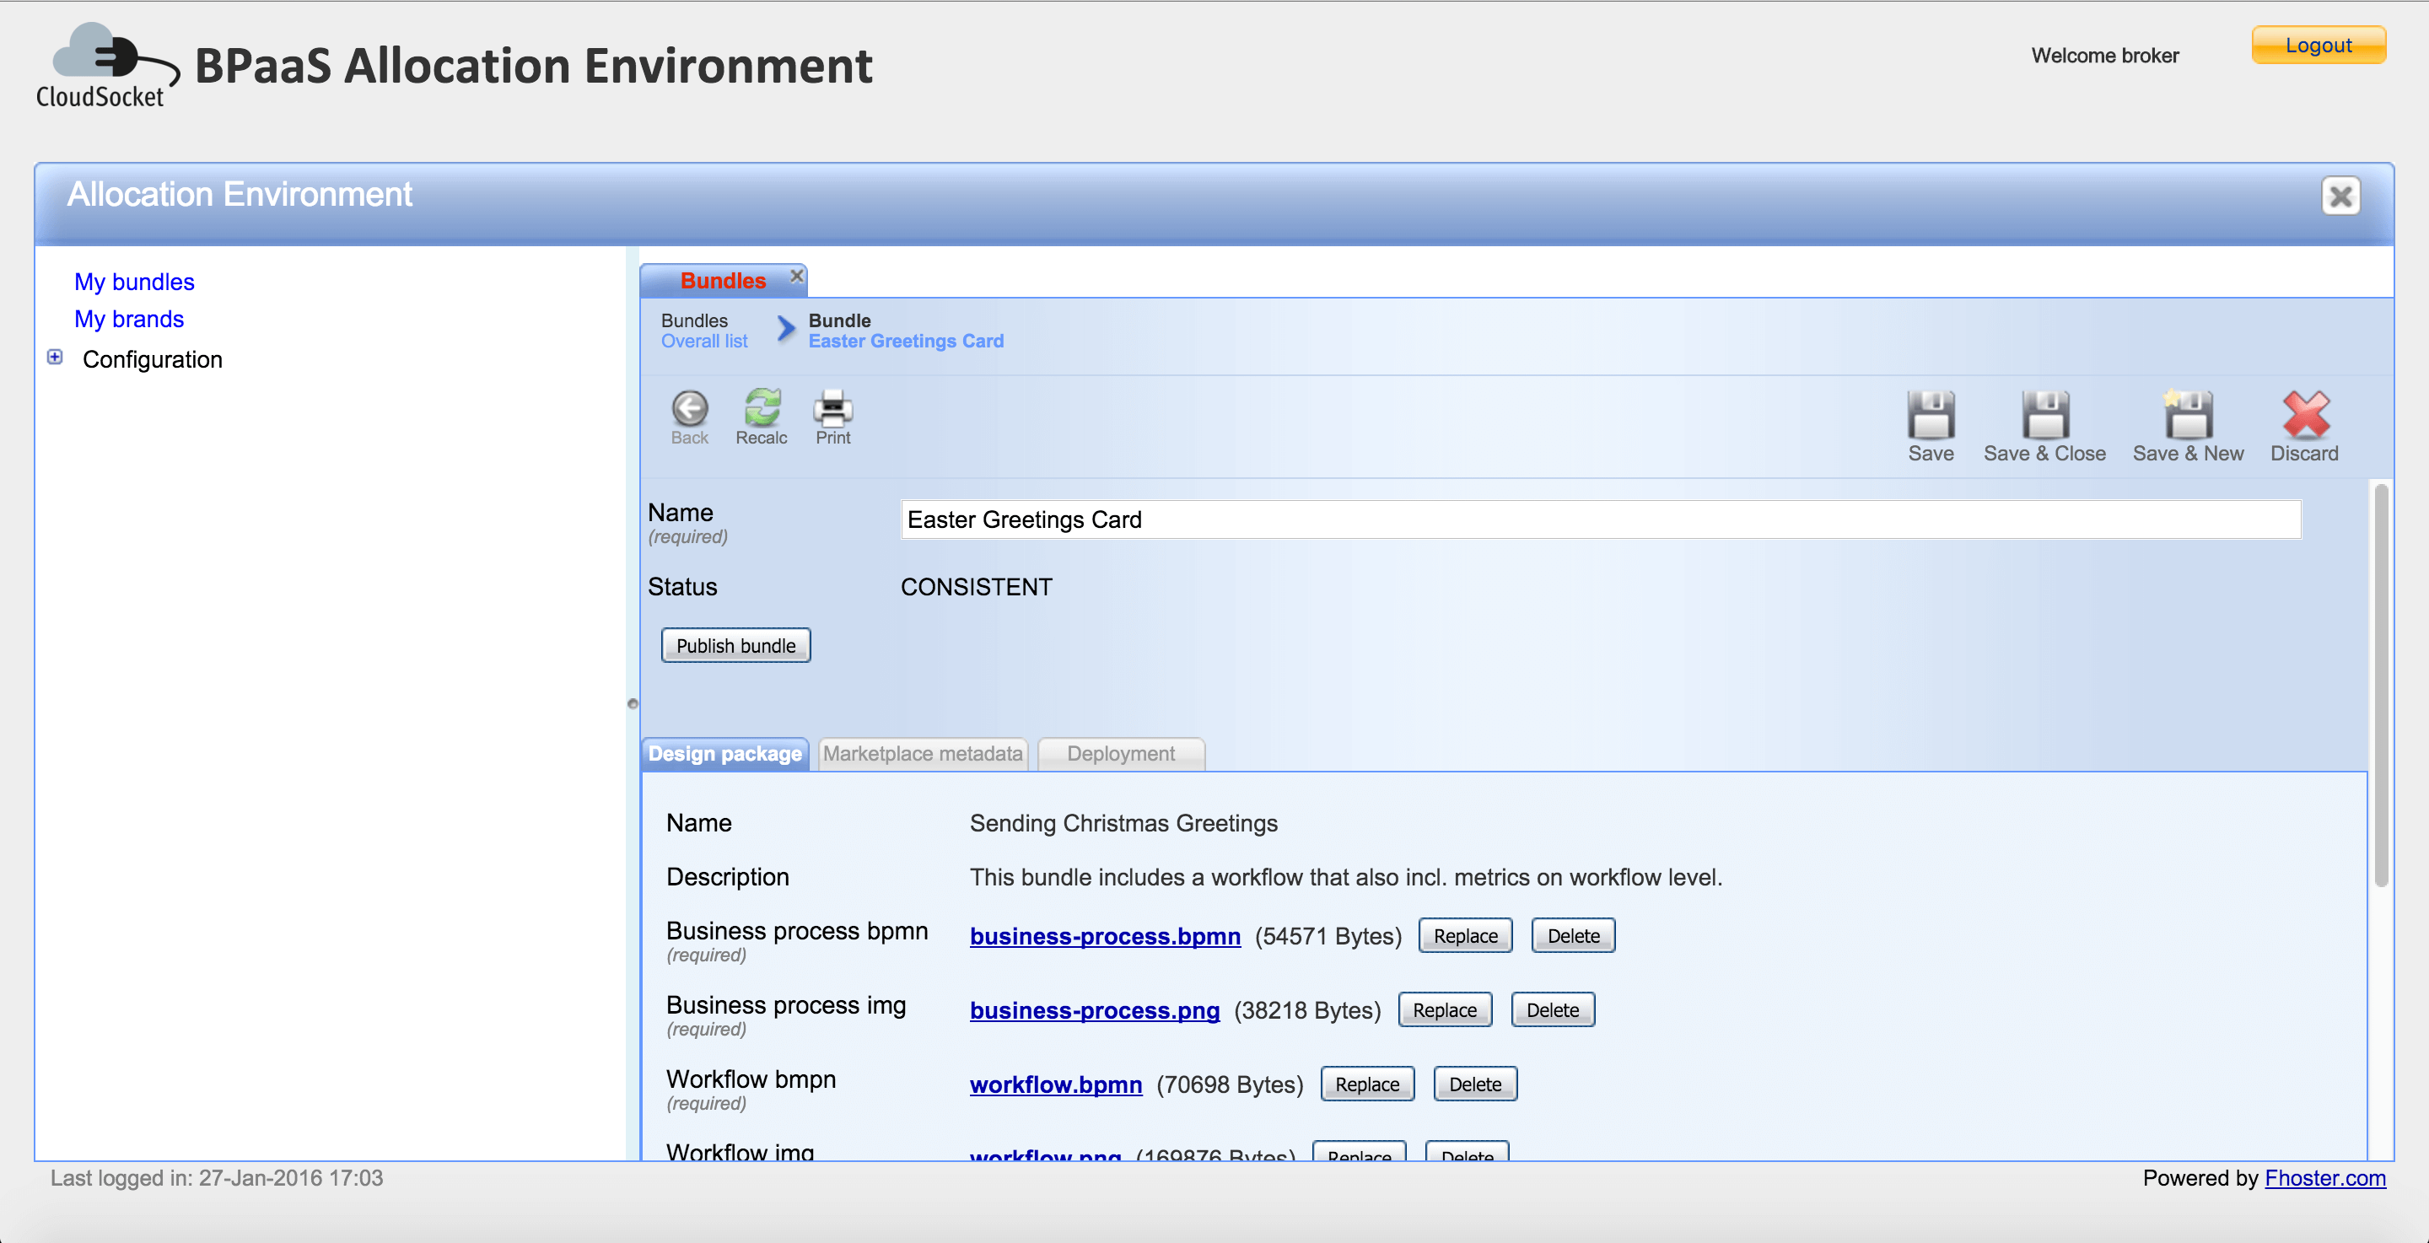Expand the Configuration tree node
The width and height of the screenshot is (2429, 1243).
click(55, 358)
